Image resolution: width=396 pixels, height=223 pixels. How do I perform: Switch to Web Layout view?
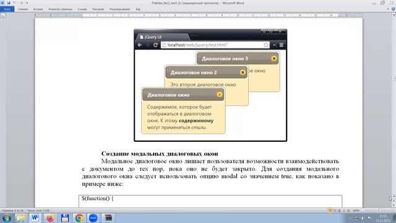[339, 211]
